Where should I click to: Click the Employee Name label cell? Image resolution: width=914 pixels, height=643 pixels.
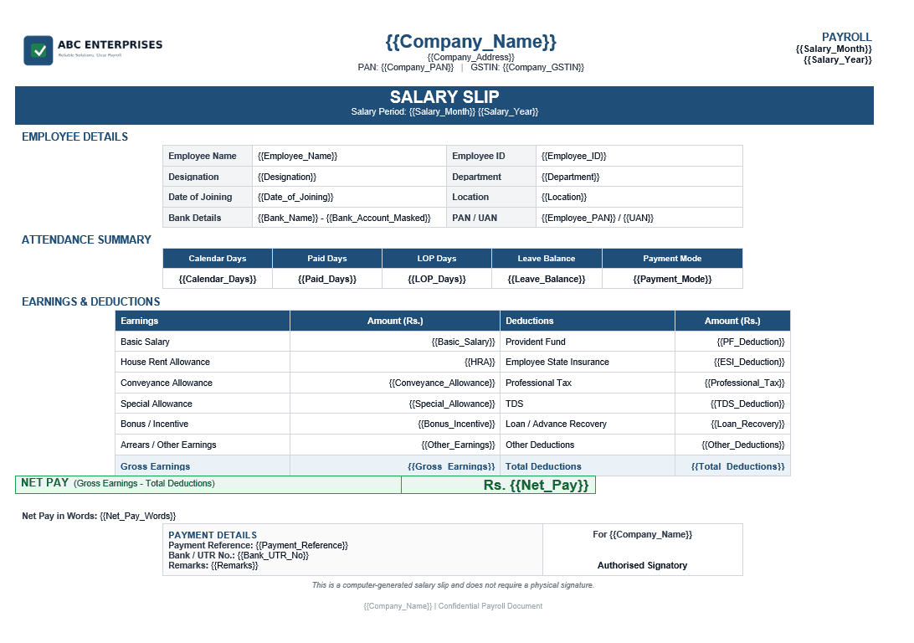pos(208,156)
